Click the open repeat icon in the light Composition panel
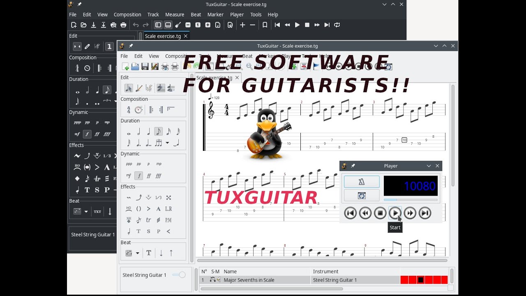The width and height of the screenshot is (526, 296). point(151,110)
